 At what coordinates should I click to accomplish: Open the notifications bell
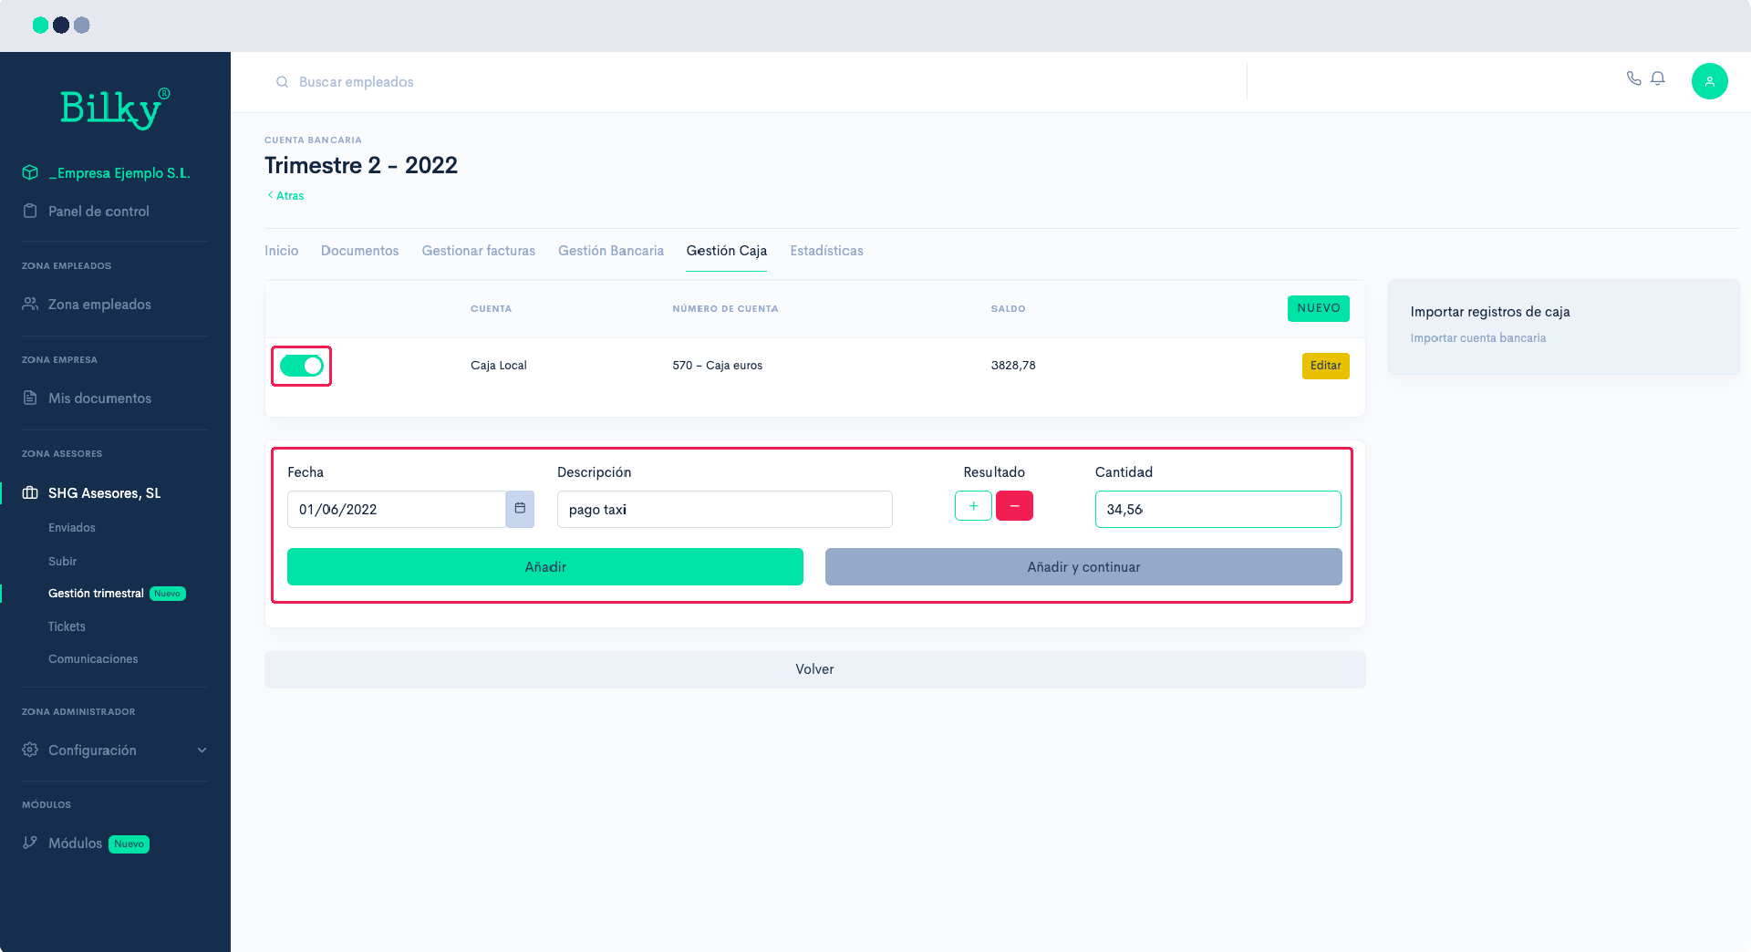pyautogui.click(x=1658, y=78)
